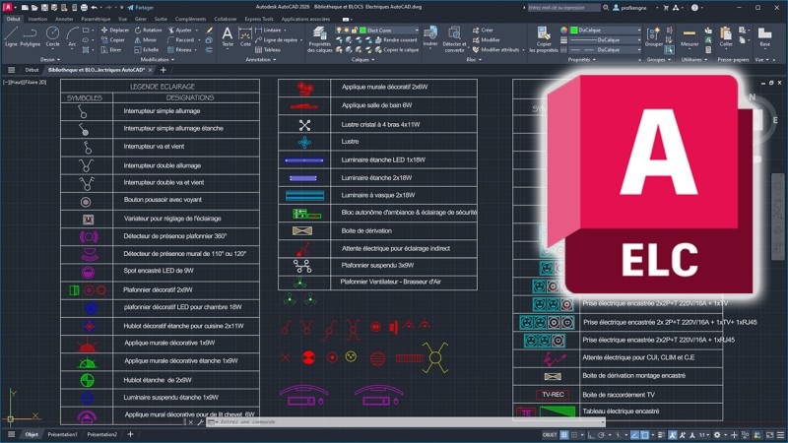This screenshot has height=443, width=788.
Task: Toggle the grid display in status bar
Action: tap(564, 435)
